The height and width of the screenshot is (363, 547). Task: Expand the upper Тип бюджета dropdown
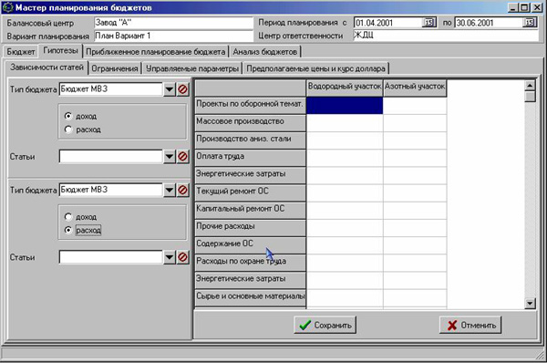pos(170,89)
